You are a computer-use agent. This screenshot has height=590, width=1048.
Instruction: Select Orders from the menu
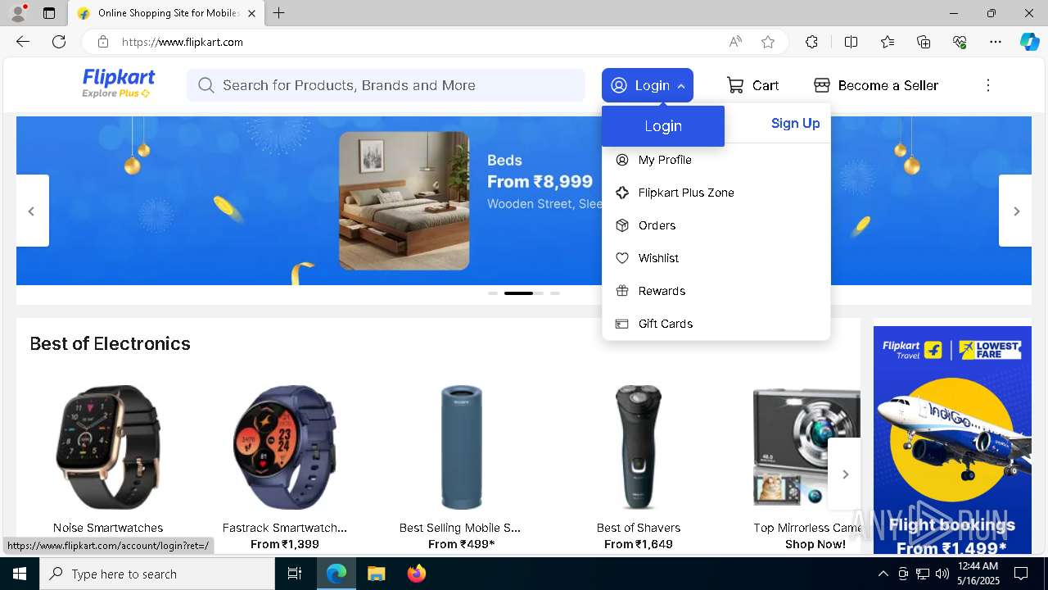pyautogui.click(x=716, y=225)
